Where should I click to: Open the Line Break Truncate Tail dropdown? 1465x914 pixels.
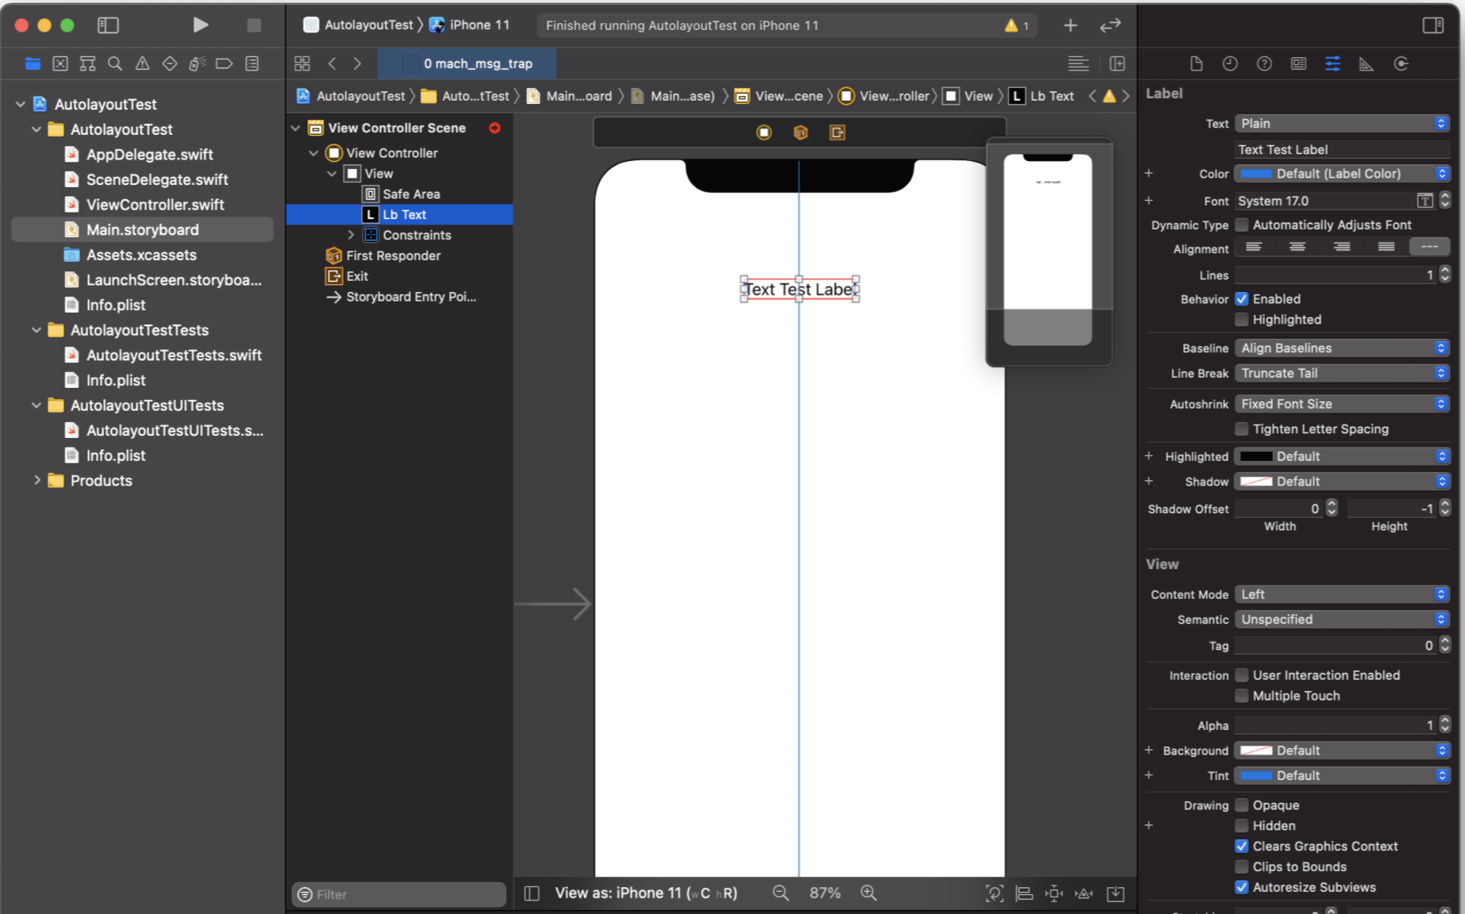click(1343, 374)
